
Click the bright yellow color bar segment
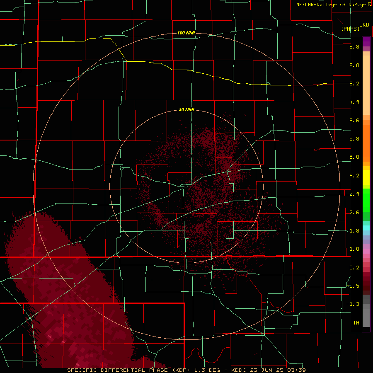[x=366, y=177]
